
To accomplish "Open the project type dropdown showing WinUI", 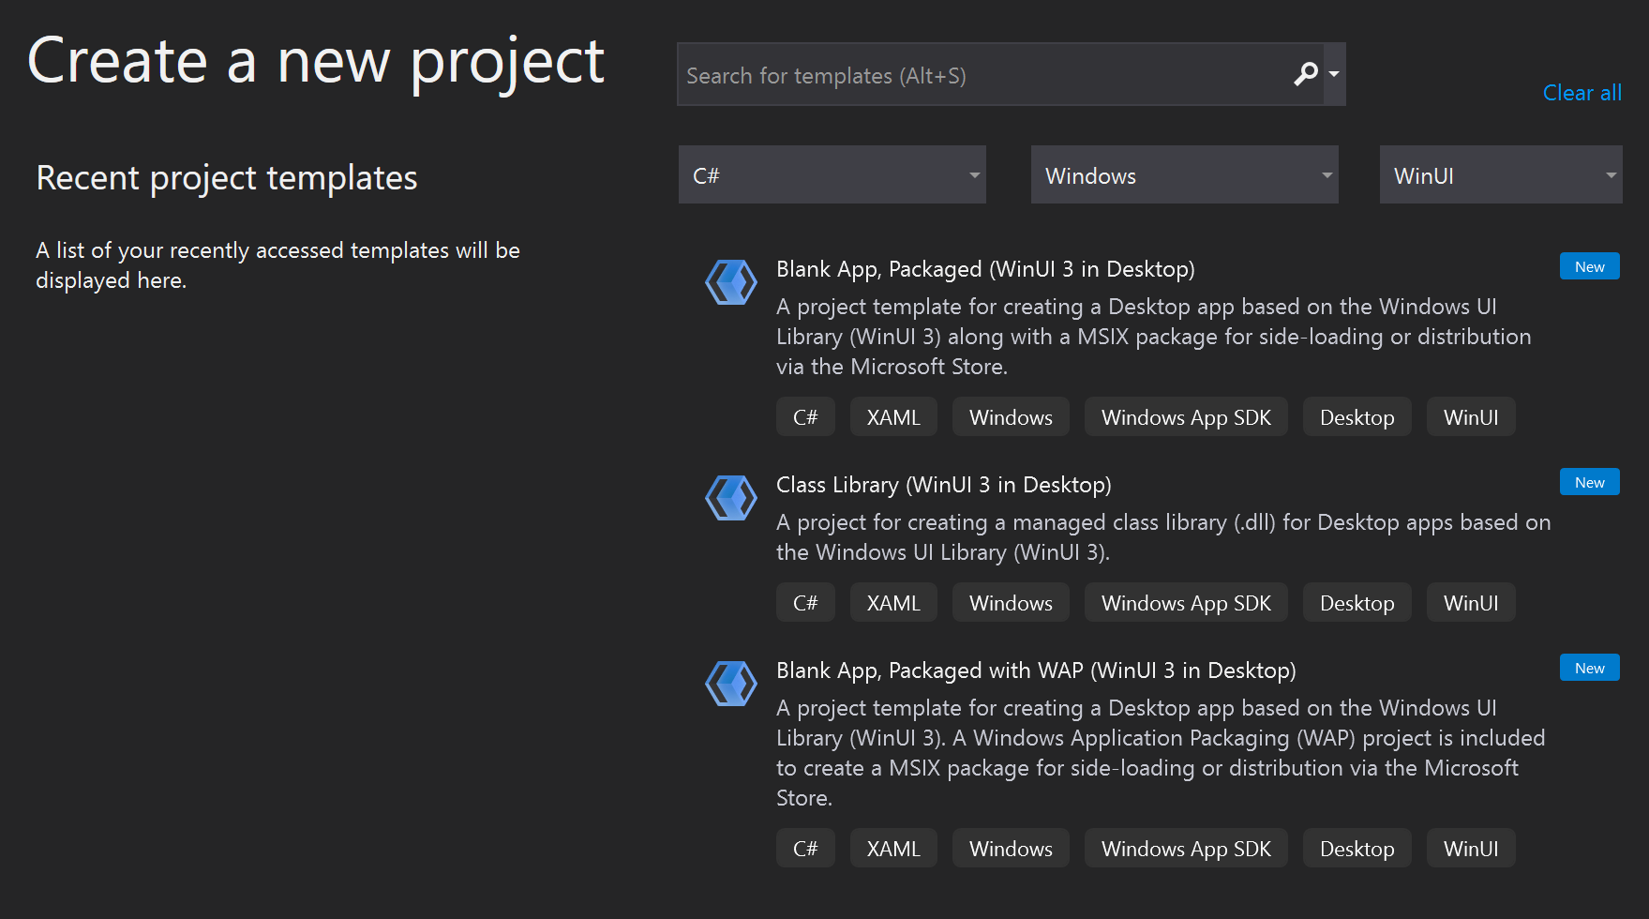I will tap(1500, 174).
